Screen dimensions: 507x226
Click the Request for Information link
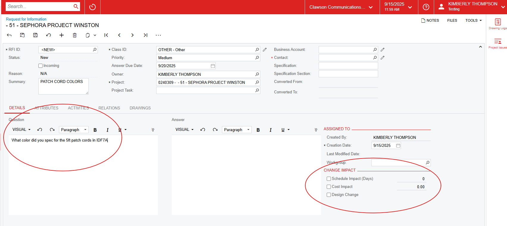[26, 19]
